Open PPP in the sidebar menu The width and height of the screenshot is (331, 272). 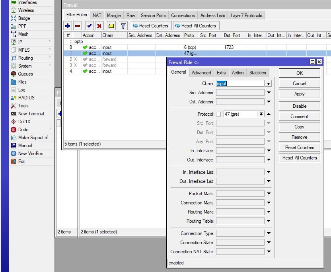pos(22,26)
